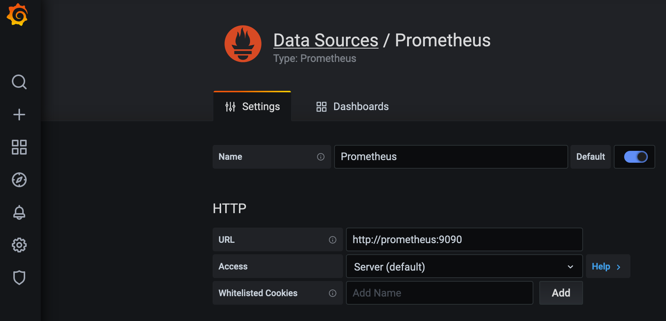
Task: Click the info icon beside Name
Action: tap(321, 157)
